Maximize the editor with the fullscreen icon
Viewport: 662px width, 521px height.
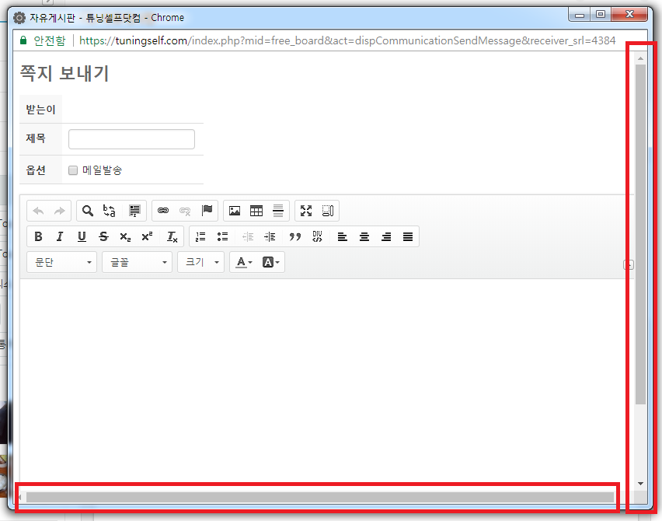(306, 211)
